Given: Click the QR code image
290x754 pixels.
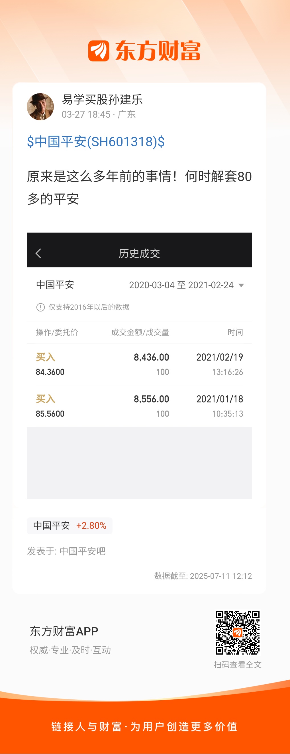Looking at the screenshot, I should tap(238, 633).
